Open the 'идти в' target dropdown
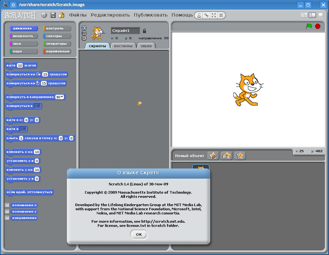 (23, 129)
